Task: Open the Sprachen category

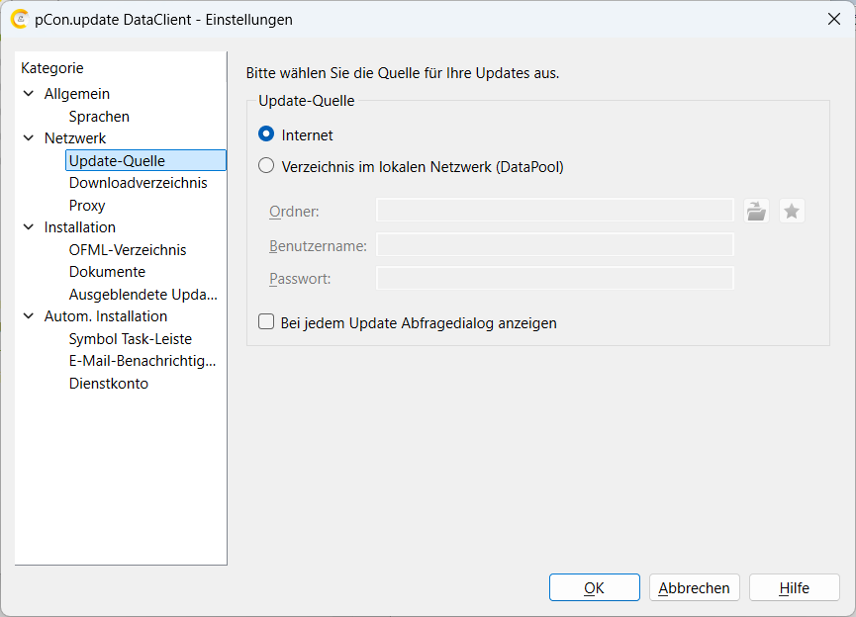Action: pos(99,117)
